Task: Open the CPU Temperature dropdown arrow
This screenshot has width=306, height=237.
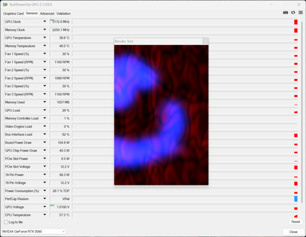Action: tap(45, 215)
